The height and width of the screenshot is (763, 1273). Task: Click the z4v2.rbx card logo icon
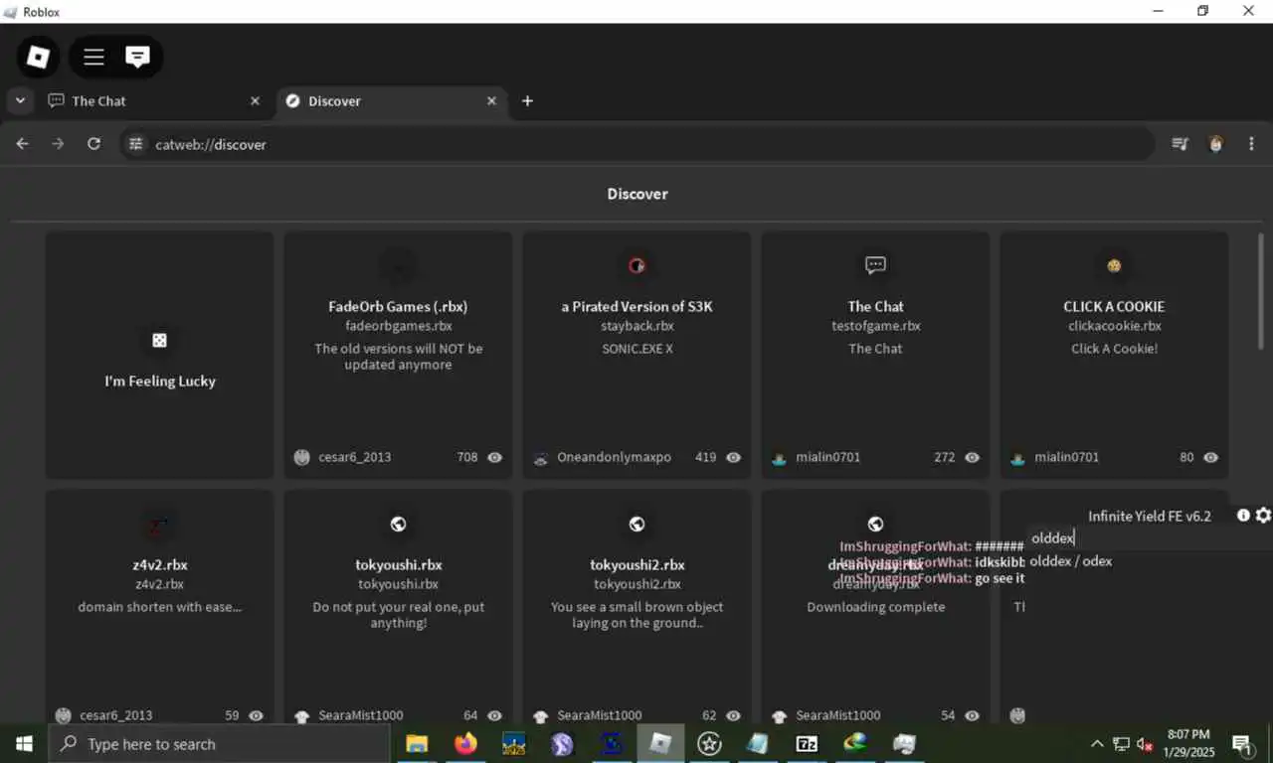click(x=159, y=525)
